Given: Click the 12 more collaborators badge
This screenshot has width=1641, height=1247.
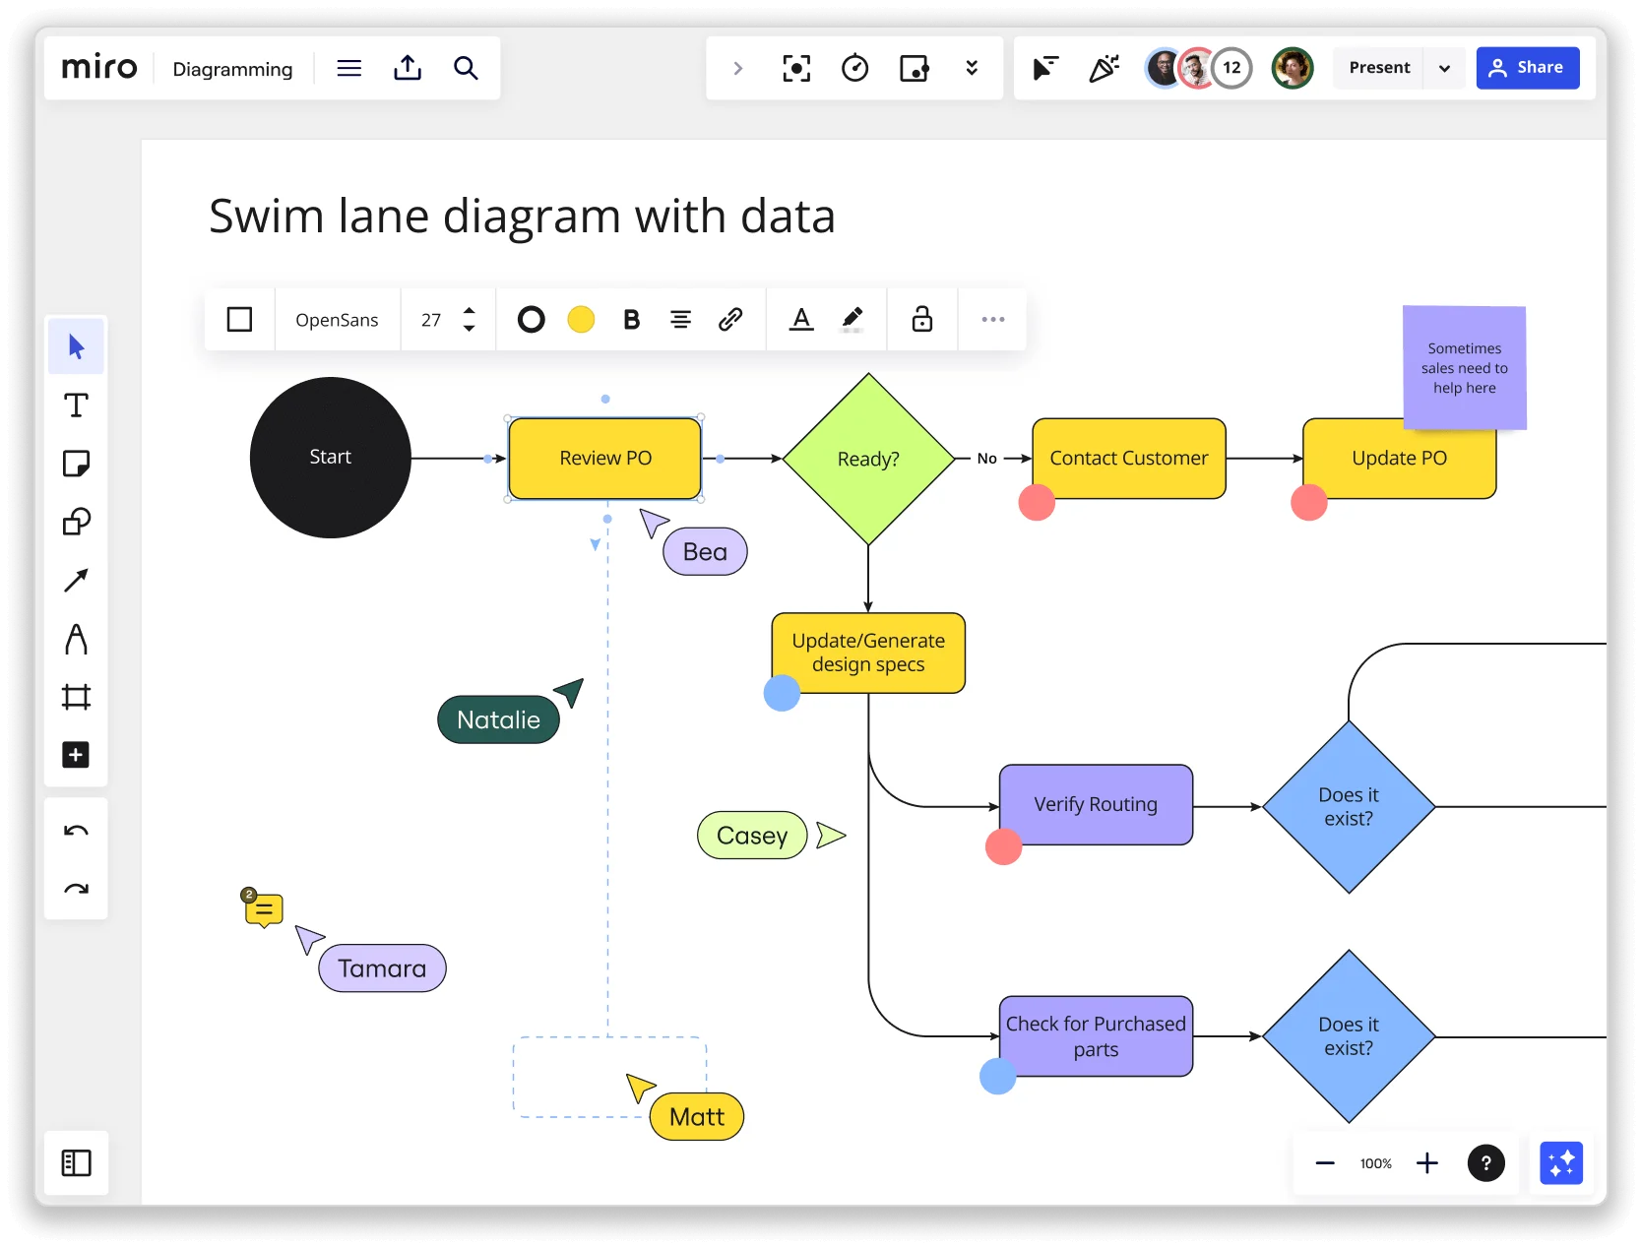Looking at the screenshot, I should click(x=1231, y=68).
